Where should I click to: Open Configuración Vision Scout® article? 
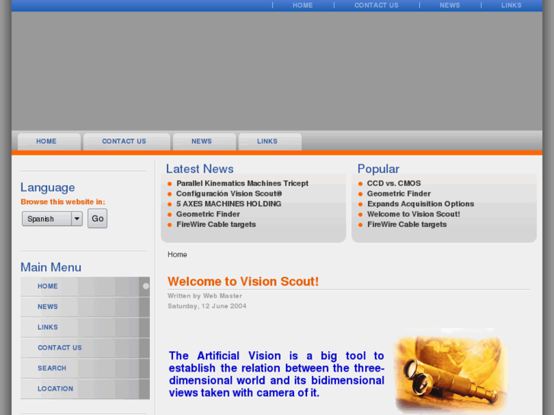tap(229, 193)
